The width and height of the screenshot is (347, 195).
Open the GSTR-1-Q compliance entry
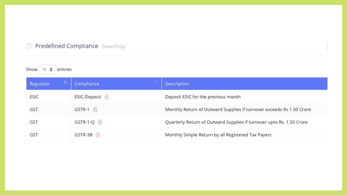pyautogui.click(x=85, y=122)
